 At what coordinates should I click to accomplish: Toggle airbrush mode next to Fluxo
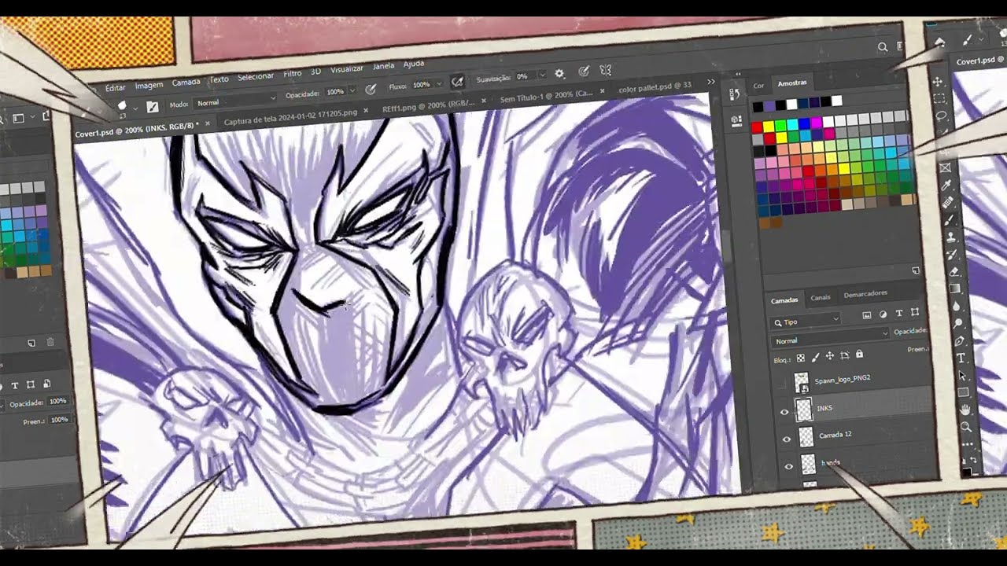click(457, 81)
